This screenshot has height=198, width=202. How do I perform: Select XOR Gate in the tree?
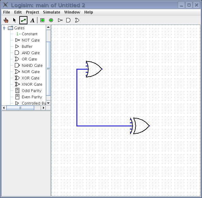[30, 78]
